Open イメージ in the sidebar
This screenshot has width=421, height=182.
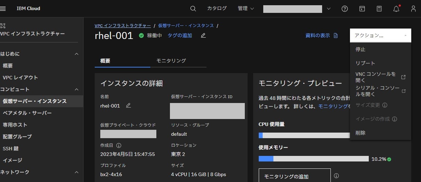(42, 160)
